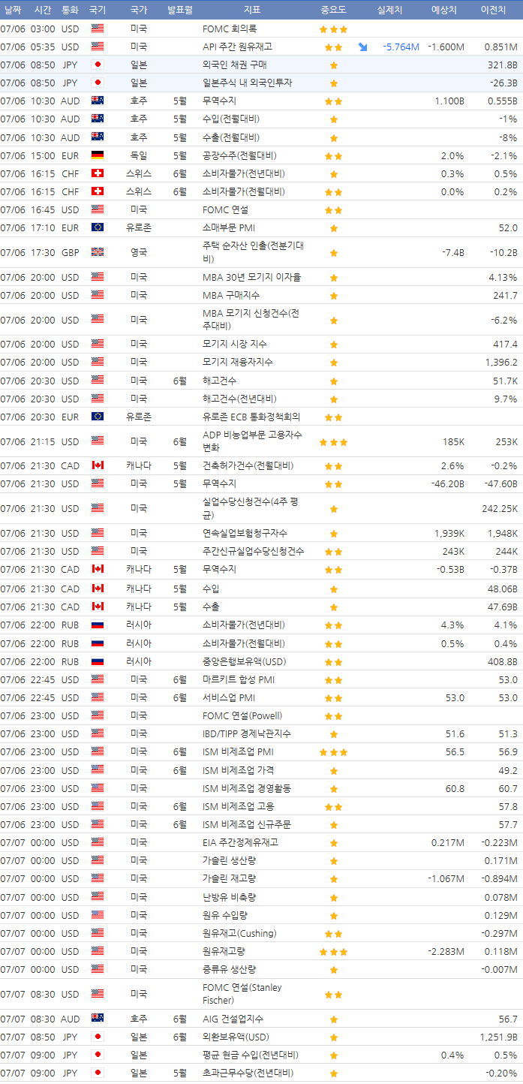
Task: Click the 이전치 column header
Action: tap(494, 10)
